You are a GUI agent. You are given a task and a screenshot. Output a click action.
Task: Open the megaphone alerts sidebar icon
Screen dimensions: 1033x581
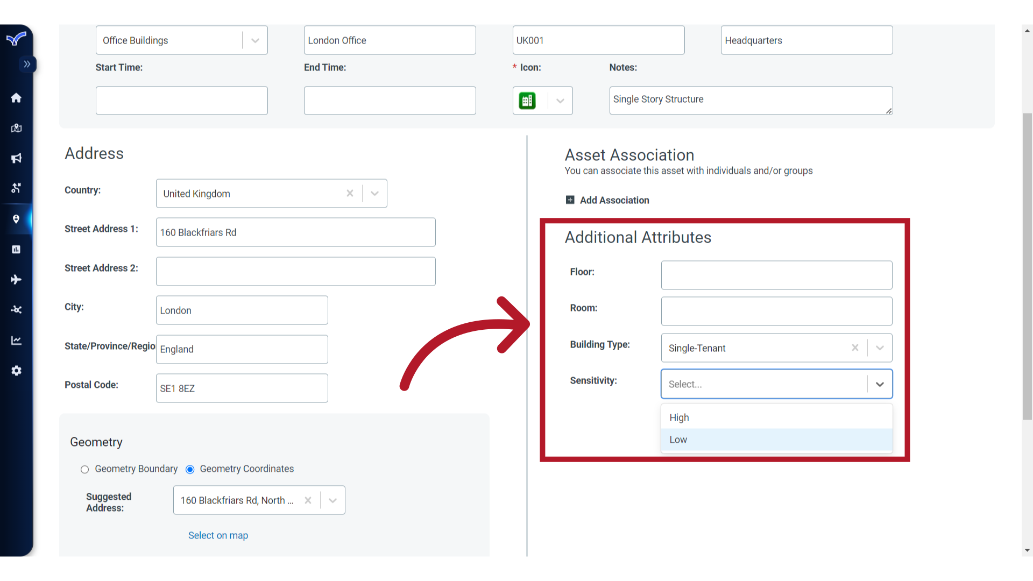click(x=16, y=158)
